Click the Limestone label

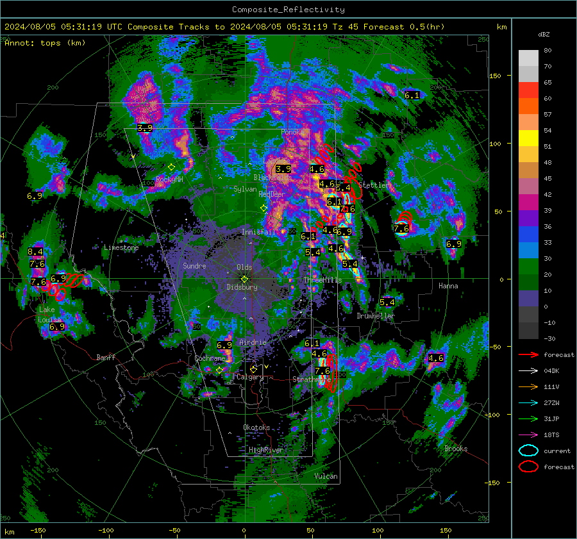121,247
